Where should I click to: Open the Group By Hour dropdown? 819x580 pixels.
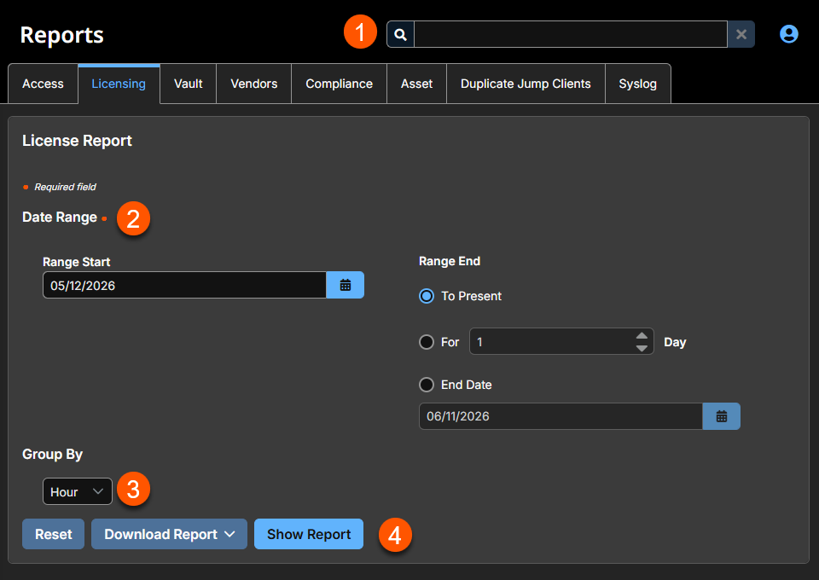point(78,492)
